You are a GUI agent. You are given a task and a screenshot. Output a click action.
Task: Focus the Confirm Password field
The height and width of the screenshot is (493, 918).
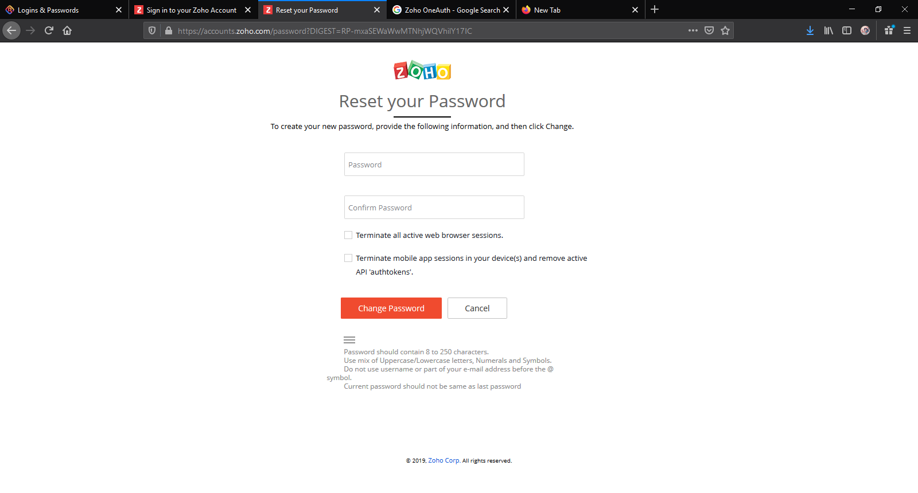coord(434,208)
